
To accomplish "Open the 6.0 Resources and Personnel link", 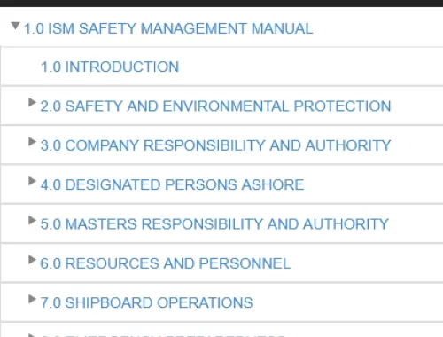I will pos(166,263).
